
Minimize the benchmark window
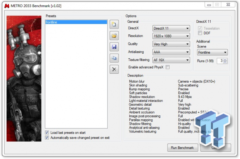click(209, 5)
